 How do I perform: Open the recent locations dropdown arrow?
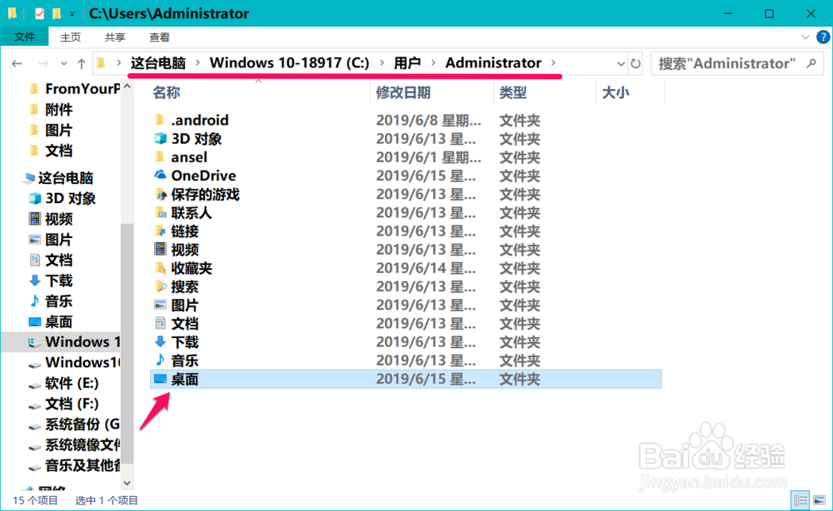64,64
